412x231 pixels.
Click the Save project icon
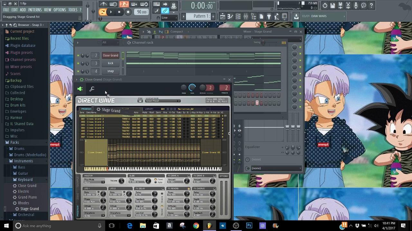[332, 5]
